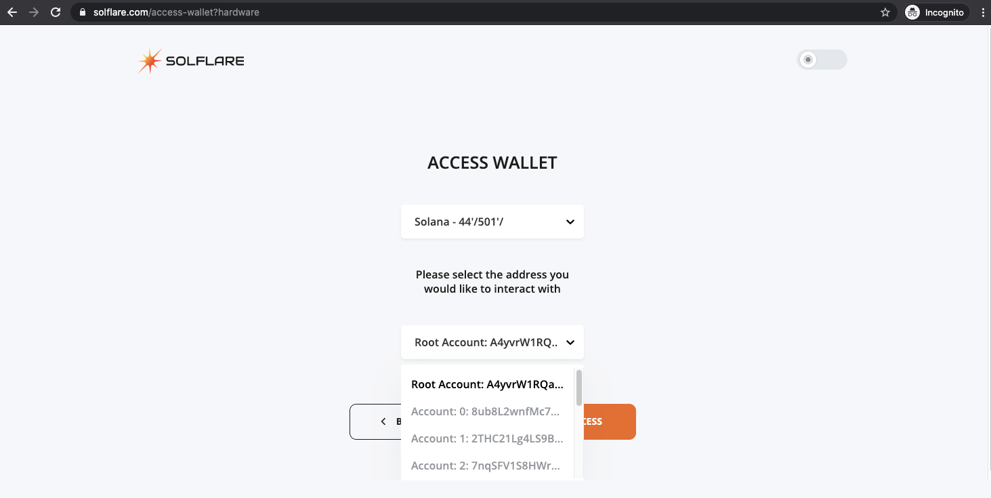Collapse the Root Account address dropdown

[x=492, y=342]
